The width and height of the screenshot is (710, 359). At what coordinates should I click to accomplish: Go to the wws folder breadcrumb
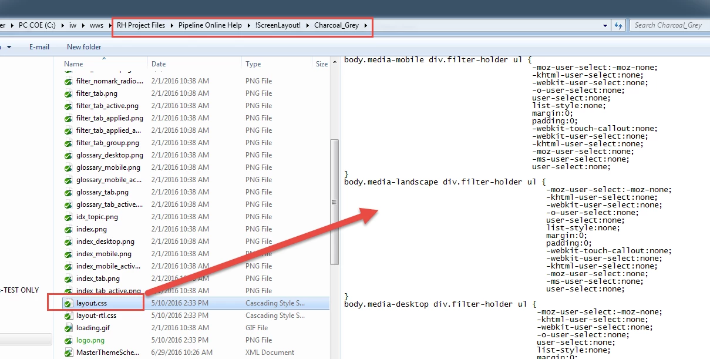tap(96, 25)
